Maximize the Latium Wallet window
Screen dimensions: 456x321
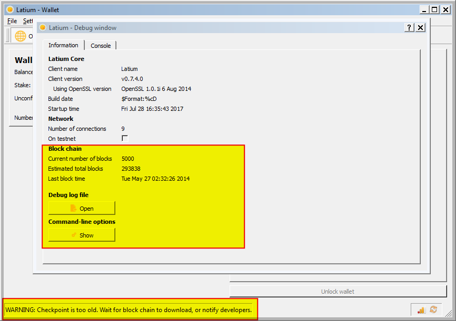click(x=434, y=10)
